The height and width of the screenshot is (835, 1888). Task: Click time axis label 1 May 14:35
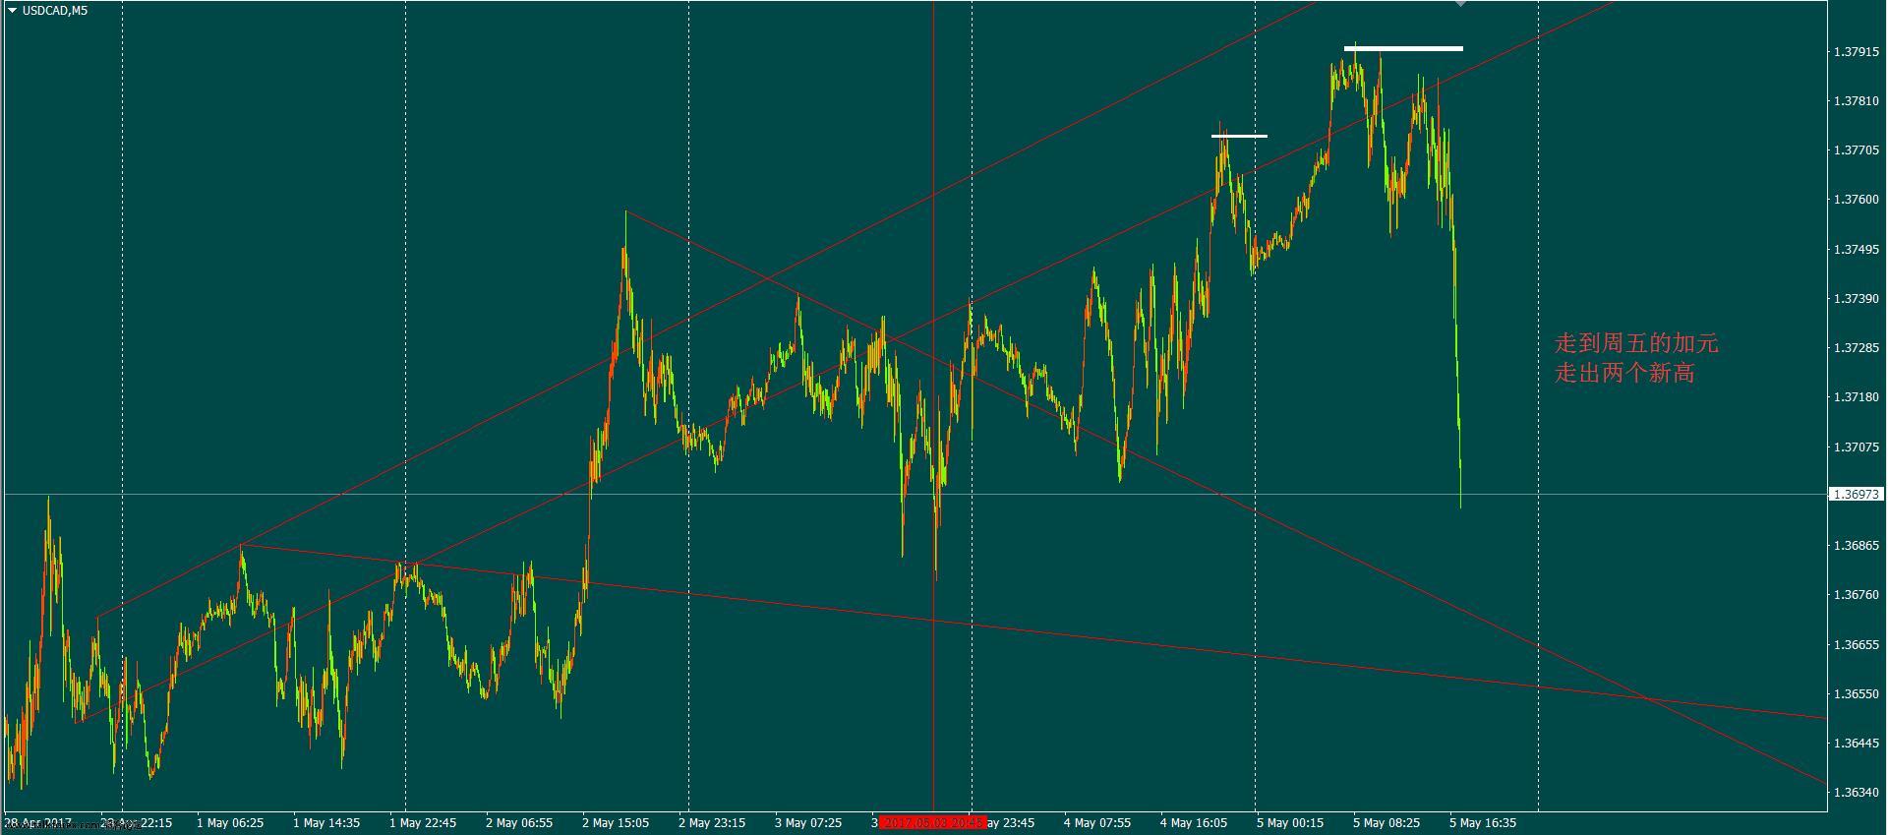click(326, 822)
